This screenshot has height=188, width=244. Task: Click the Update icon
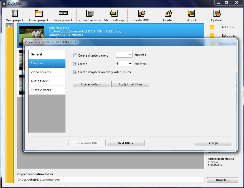217,13
